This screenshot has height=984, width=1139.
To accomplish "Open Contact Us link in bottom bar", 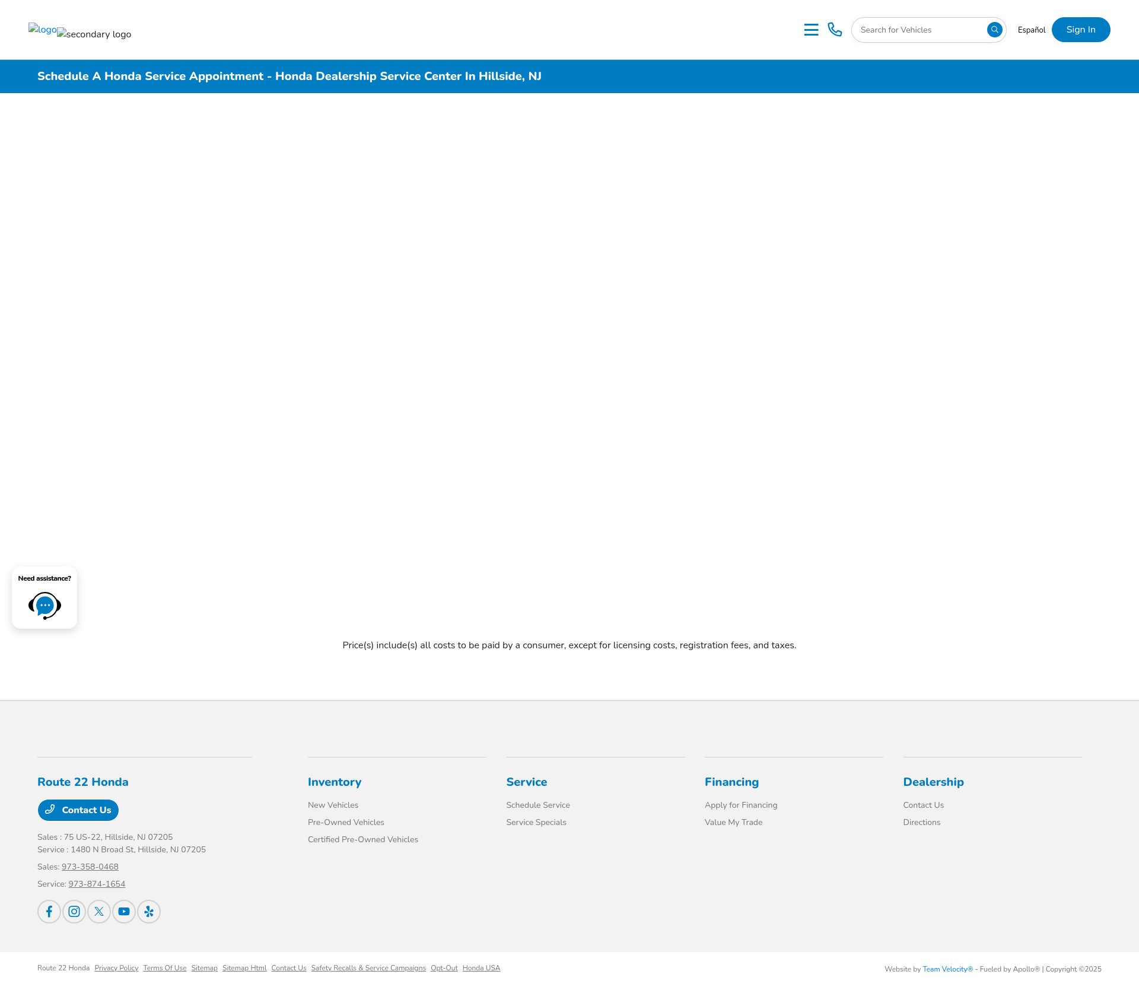I will coord(289,968).
